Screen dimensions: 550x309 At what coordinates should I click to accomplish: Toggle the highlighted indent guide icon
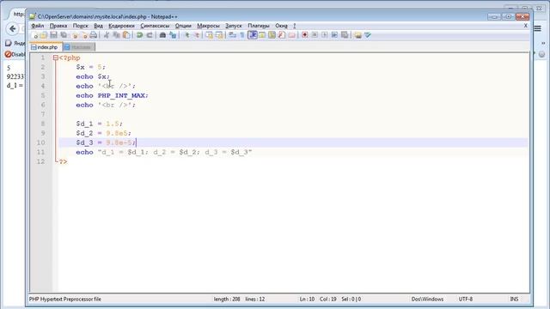click(x=252, y=35)
